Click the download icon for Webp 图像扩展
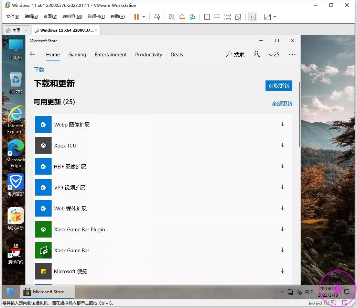The height and width of the screenshot is (308, 357). [x=282, y=124]
